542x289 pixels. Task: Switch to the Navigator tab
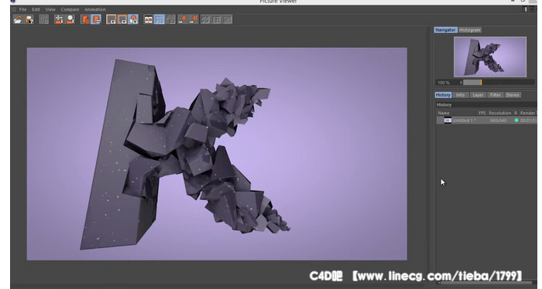point(445,30)
